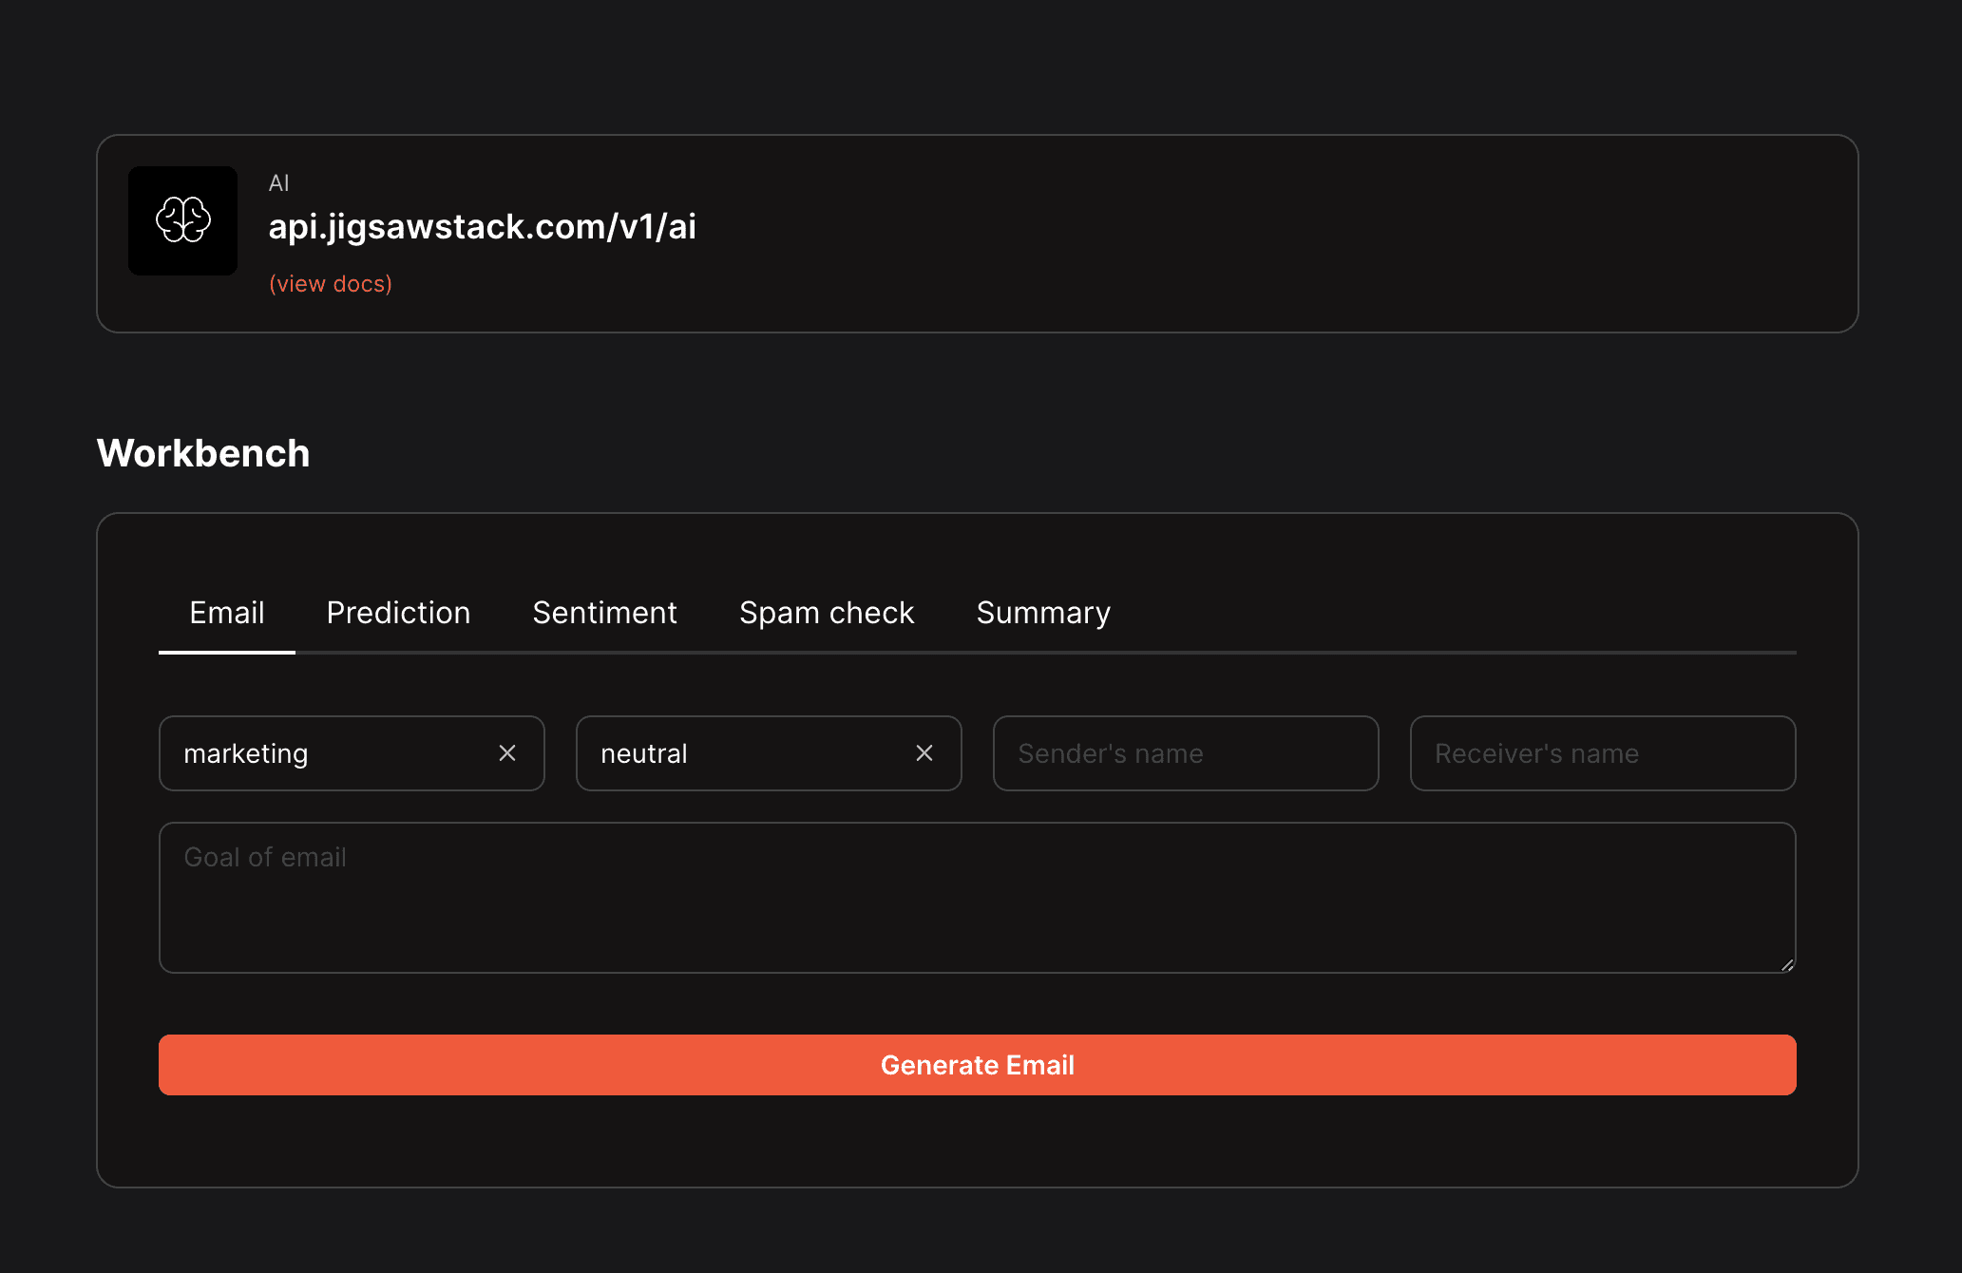Click the JigsawStack brain logo icon
The height and width of the screenshot is (1273, 1962).
pyautogui.click(x=182, y=220)
